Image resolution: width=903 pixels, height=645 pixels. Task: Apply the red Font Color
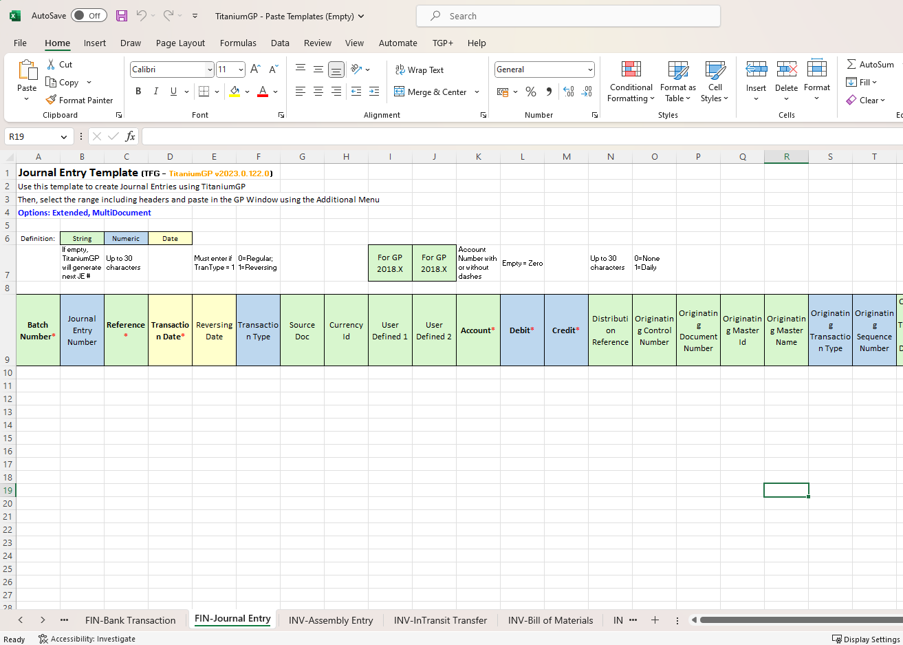263,91
